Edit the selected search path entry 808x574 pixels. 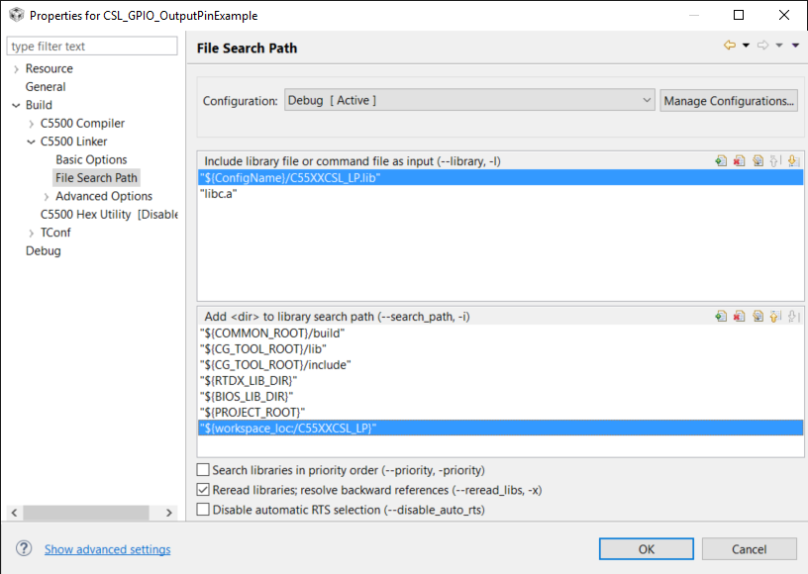(x=757, y=317)
